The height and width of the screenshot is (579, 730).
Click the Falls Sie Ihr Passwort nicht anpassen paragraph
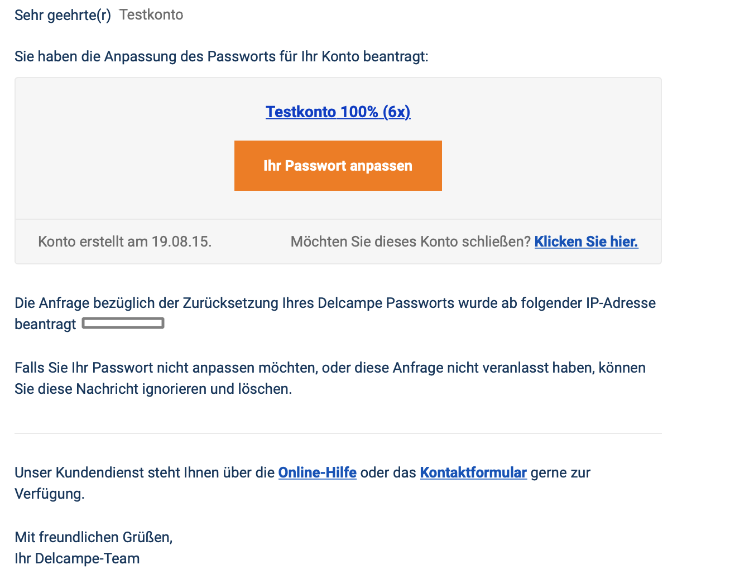point(330,378)
